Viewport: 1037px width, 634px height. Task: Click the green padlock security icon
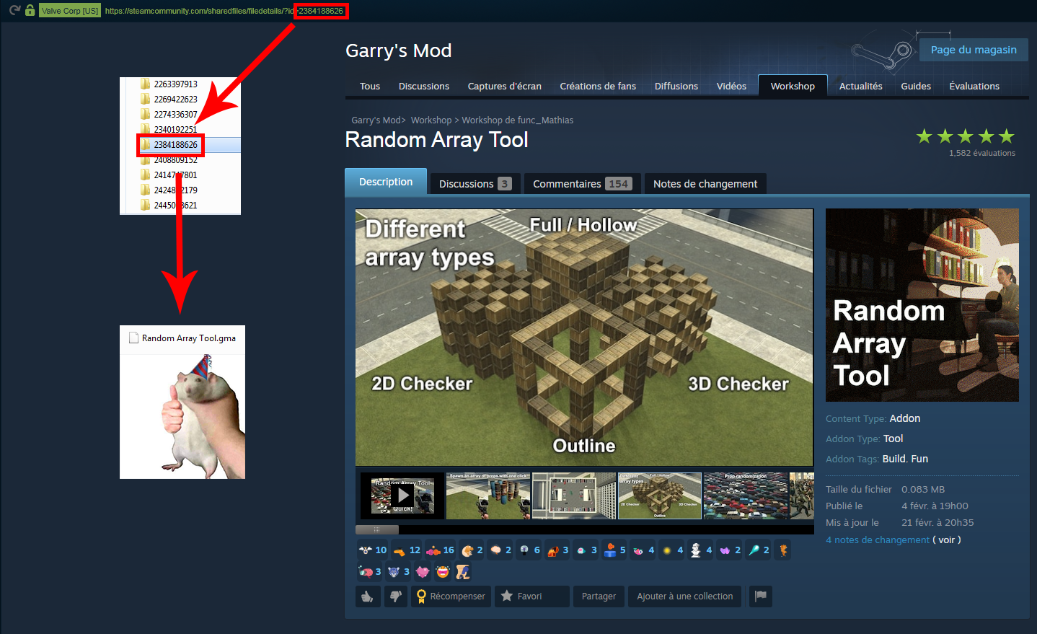click(30, 10)
